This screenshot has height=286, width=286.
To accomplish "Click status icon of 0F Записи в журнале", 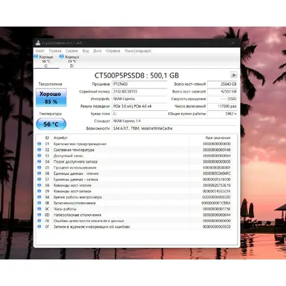I will (x=39, y=227).
